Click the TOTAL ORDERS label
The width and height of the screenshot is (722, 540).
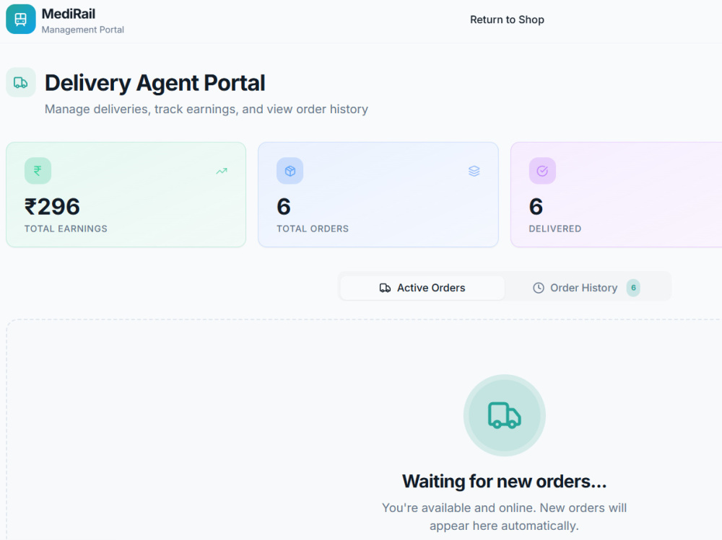point(313,229)
